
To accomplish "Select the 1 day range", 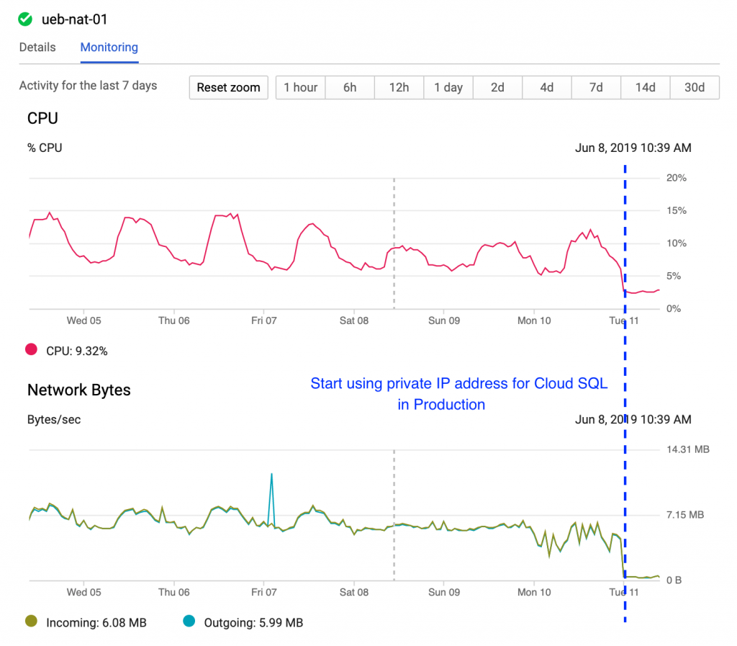I will tap(448, 87).
